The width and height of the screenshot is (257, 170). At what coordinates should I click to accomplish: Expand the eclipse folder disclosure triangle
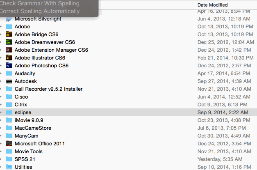click(x=1, y=113)
